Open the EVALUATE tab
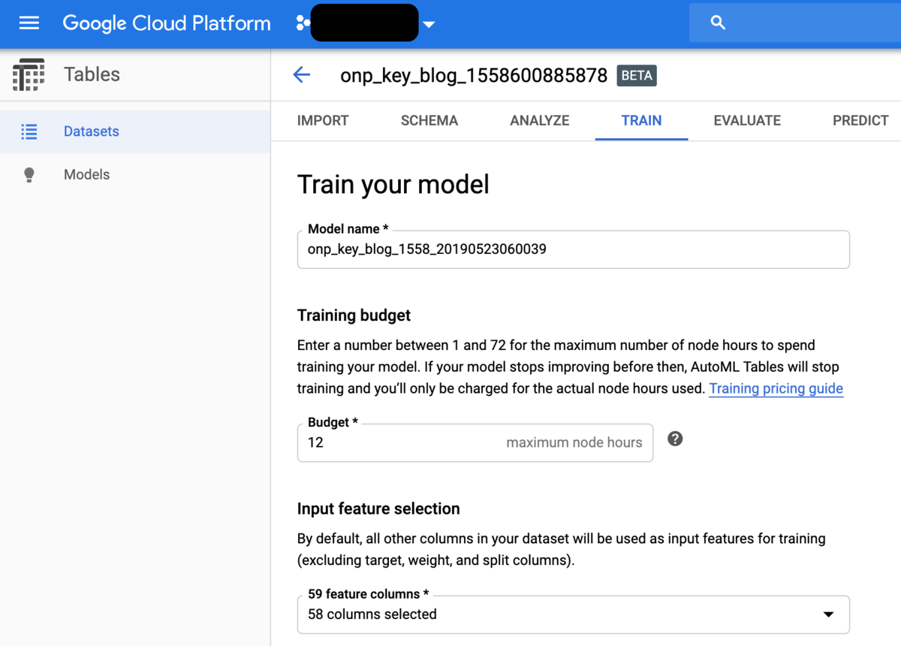Screen dimensions: 901x646 click(747, 121)
